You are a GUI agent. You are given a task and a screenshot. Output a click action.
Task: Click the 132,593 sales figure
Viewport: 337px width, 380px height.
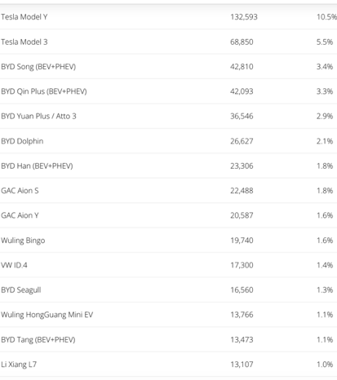pos(244,17)
